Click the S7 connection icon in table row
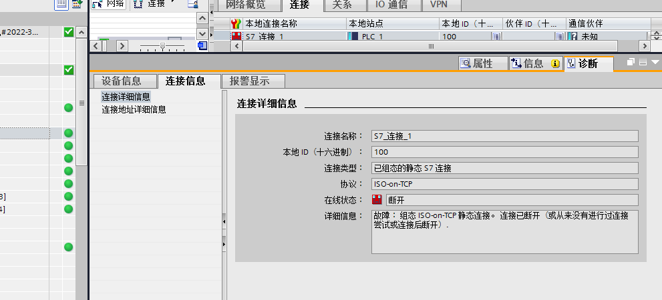Screen dimensions: 662x300 (236, 37)
